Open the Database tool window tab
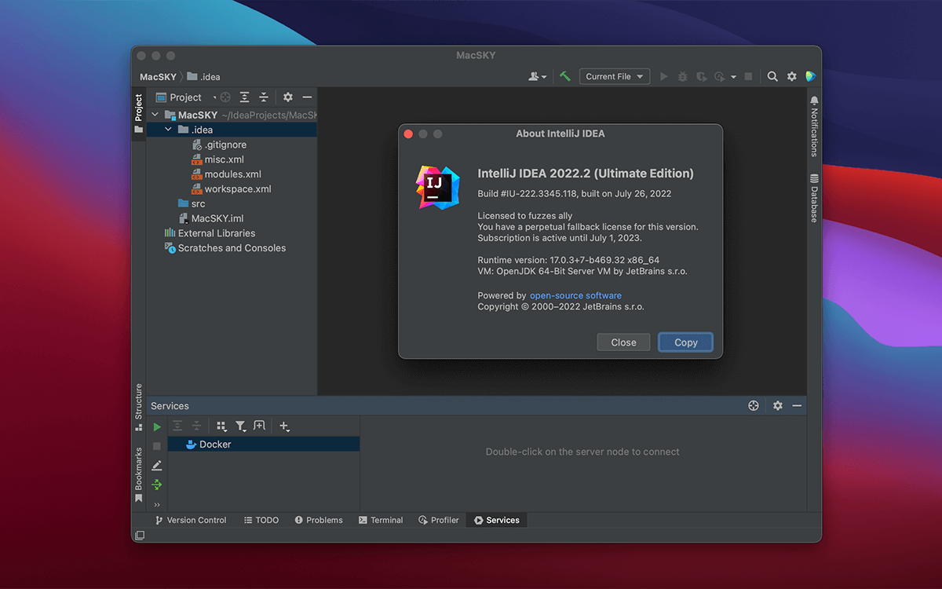This screenshot has width=942, height=589. (x=814, y=198)
